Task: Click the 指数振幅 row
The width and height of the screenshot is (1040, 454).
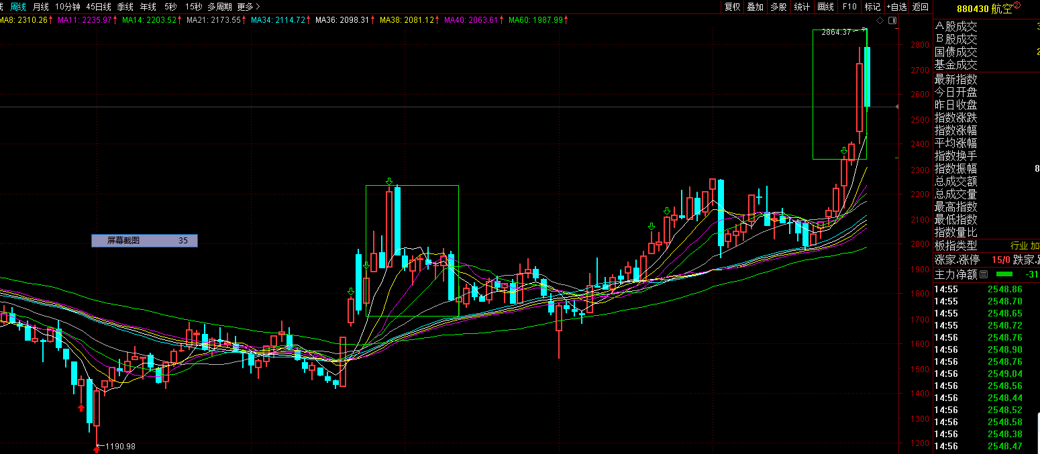Action: tap(986, 169)
